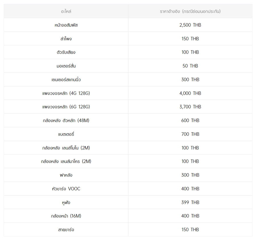Select the ฝาหลัง part cell

(x=66, y=175)
